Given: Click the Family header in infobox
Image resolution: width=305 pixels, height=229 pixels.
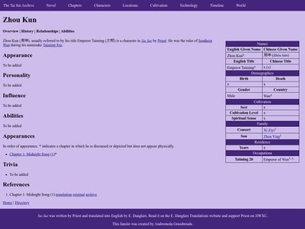Looking at the screenshot, I should [263, 124].
